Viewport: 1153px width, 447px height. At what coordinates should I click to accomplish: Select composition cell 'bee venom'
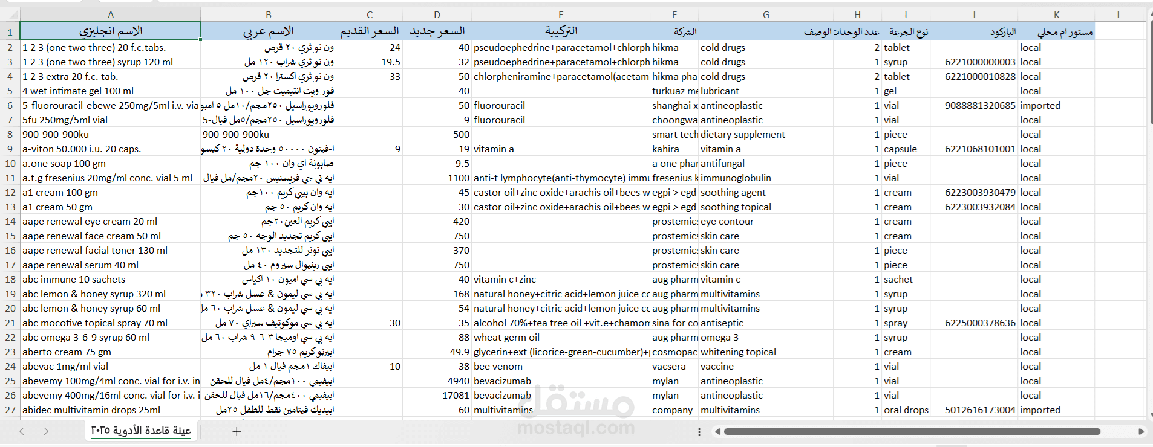coord(561,366)
